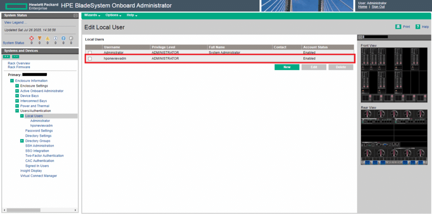Open Rack Firmware

[19, 67]
